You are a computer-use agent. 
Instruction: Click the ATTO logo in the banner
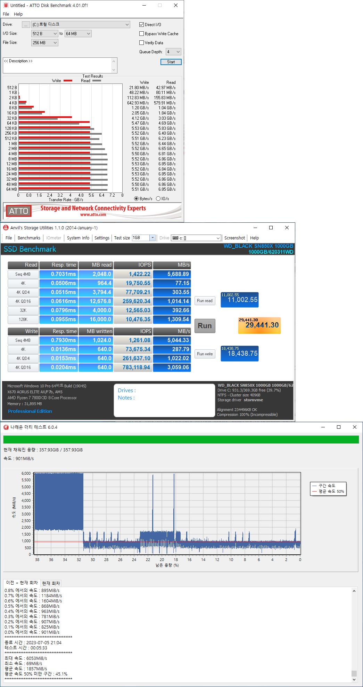tap(18, 211)
